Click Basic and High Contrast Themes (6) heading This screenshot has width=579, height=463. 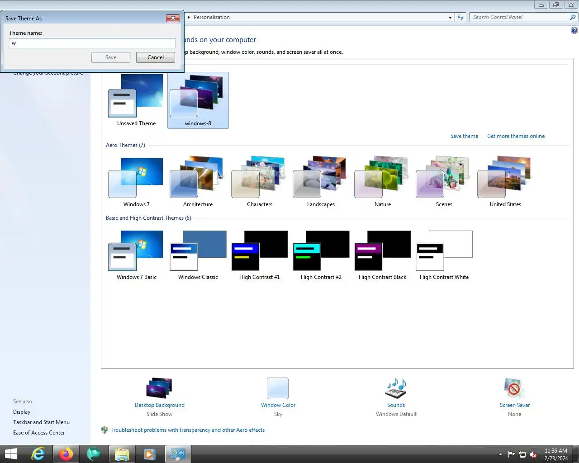[148, 218]
